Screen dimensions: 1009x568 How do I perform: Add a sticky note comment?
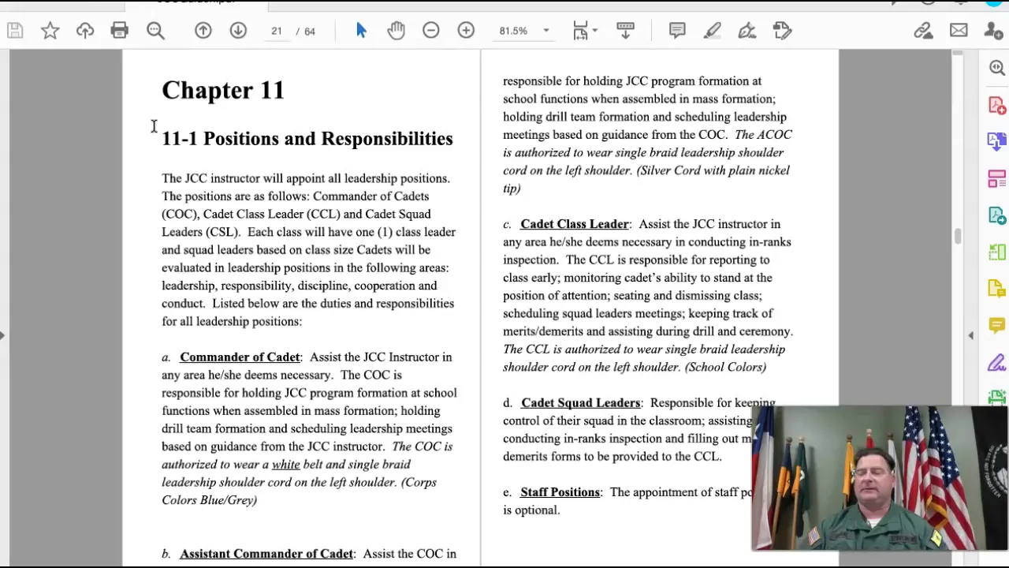[677, 31]
